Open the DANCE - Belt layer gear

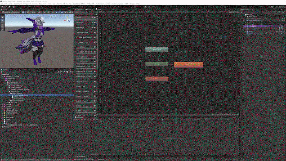click(x=95, y=86)
